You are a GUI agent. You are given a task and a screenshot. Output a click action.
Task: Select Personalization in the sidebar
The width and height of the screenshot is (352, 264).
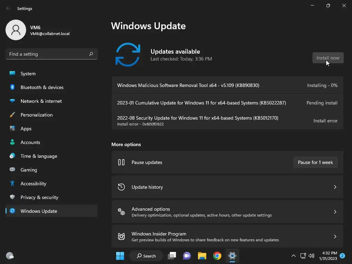tap(52, 115)
